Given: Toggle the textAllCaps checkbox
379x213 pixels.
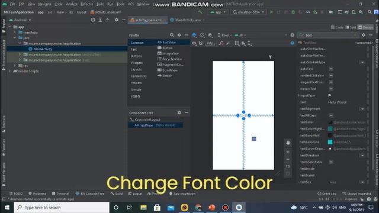Looking at the screenshot, I should 331,115.
